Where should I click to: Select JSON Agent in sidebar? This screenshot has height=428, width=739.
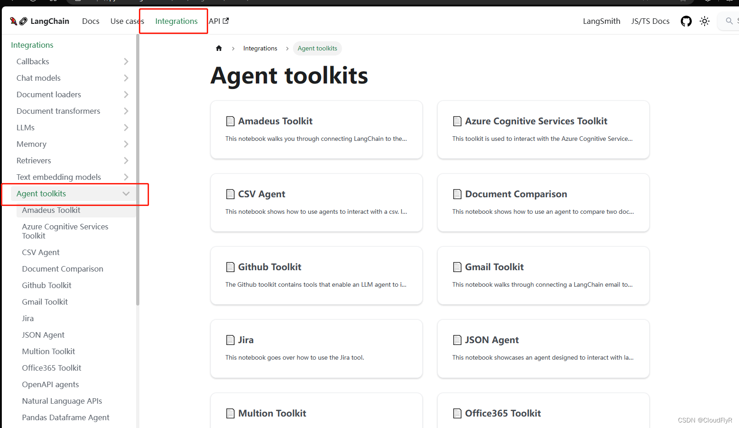(43, 335)
